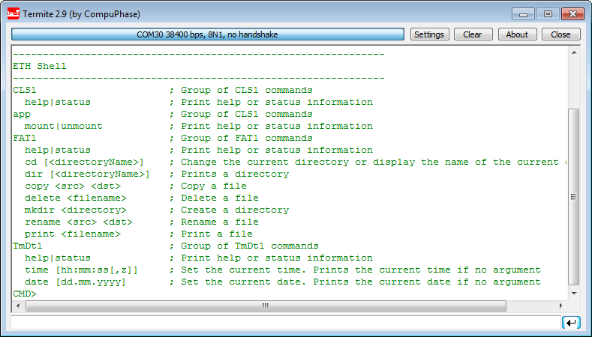Click the CMD> prompt line in terminal
This screenshot has width=592, height=337.
(x=25, y=294)
